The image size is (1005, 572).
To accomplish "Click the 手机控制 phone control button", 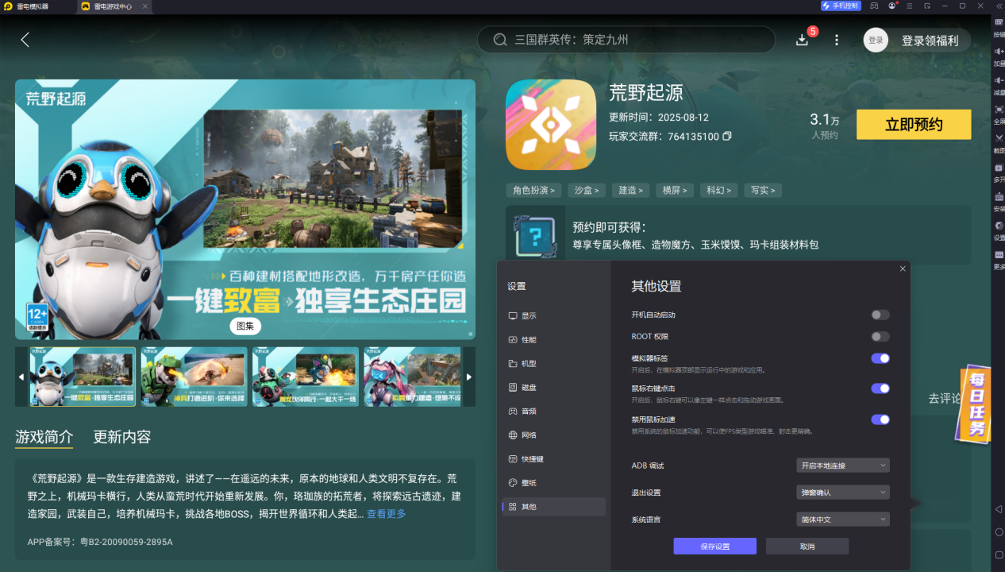I will pyautogui.click(x=841, y=6).
